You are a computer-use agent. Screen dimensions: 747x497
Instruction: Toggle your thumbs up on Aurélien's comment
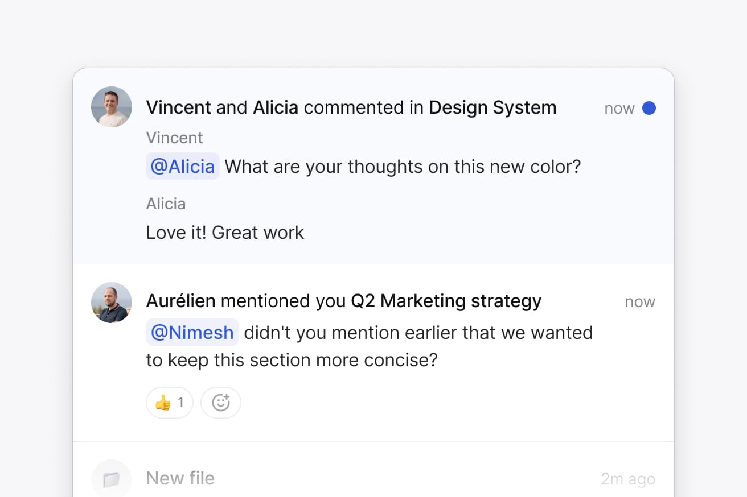tap(169, 402)
